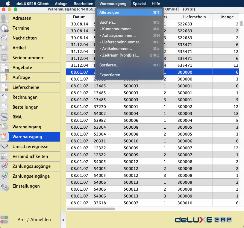The image size is (244, 228).
Task: Click the Adressen contact icon in sidebar
Action: [x=4, y=19]
